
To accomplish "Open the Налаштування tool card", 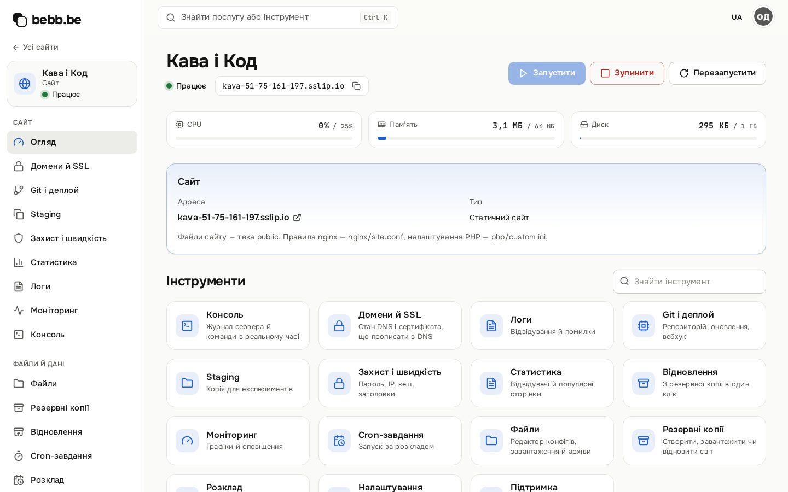I will coord(390,483).
